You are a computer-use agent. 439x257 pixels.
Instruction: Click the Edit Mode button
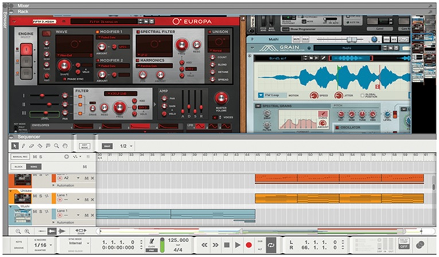point(84,146)
